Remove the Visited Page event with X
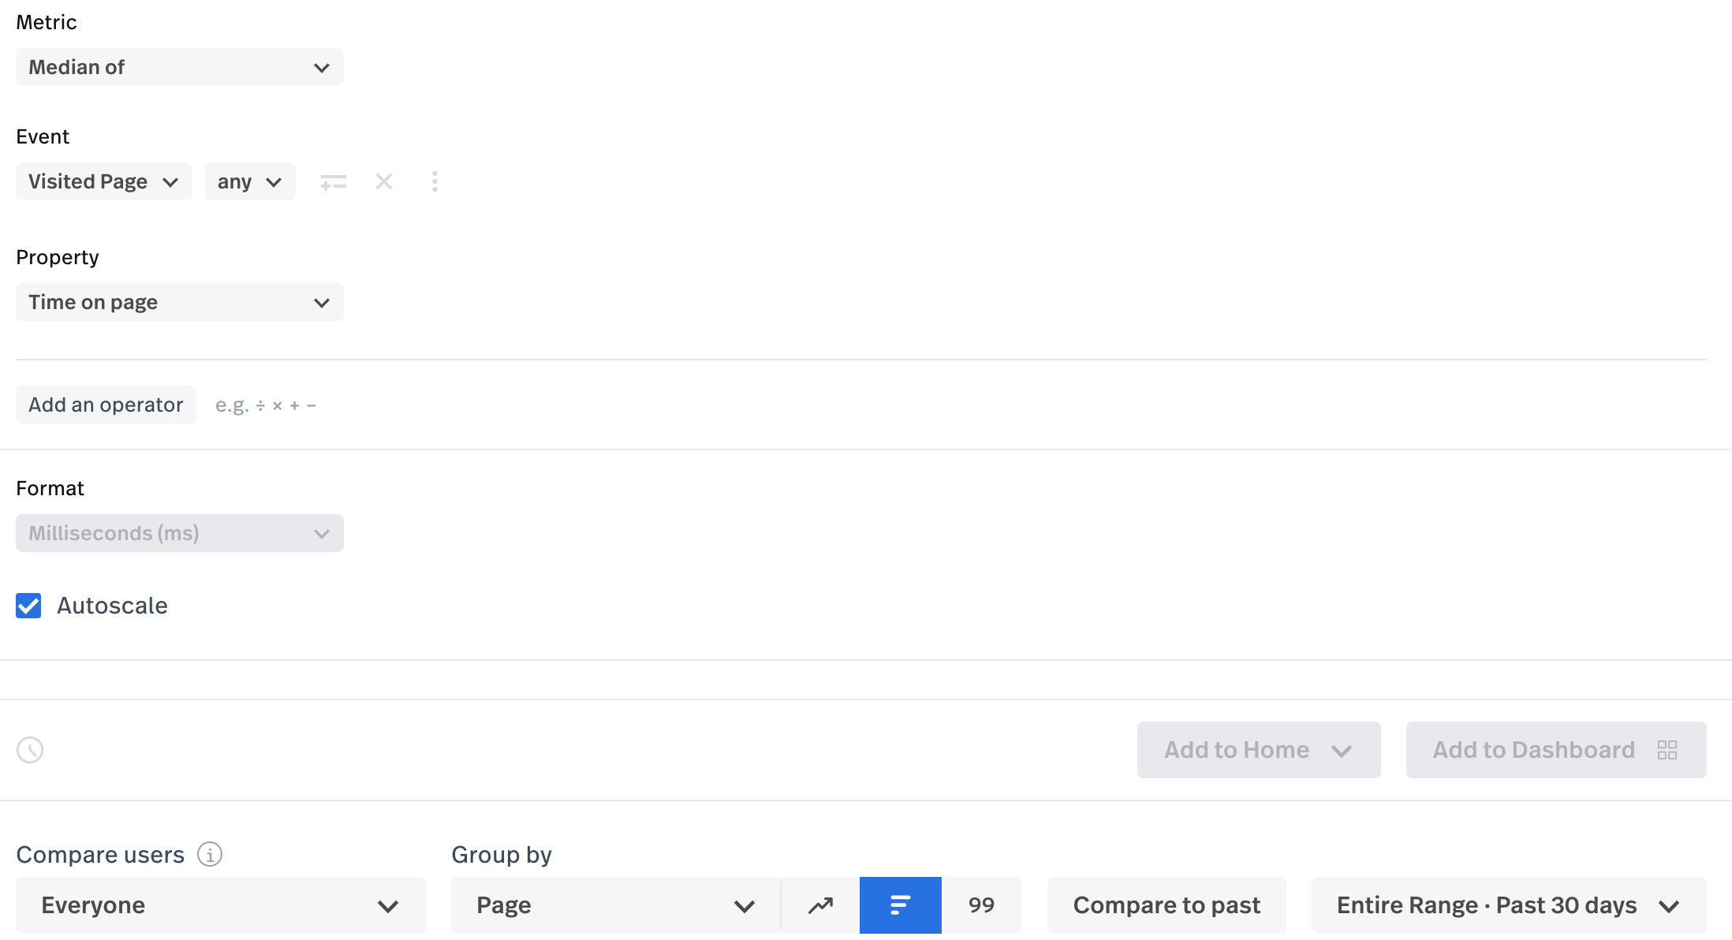Viewport: 1732px width, 940px height. (384, 182)
